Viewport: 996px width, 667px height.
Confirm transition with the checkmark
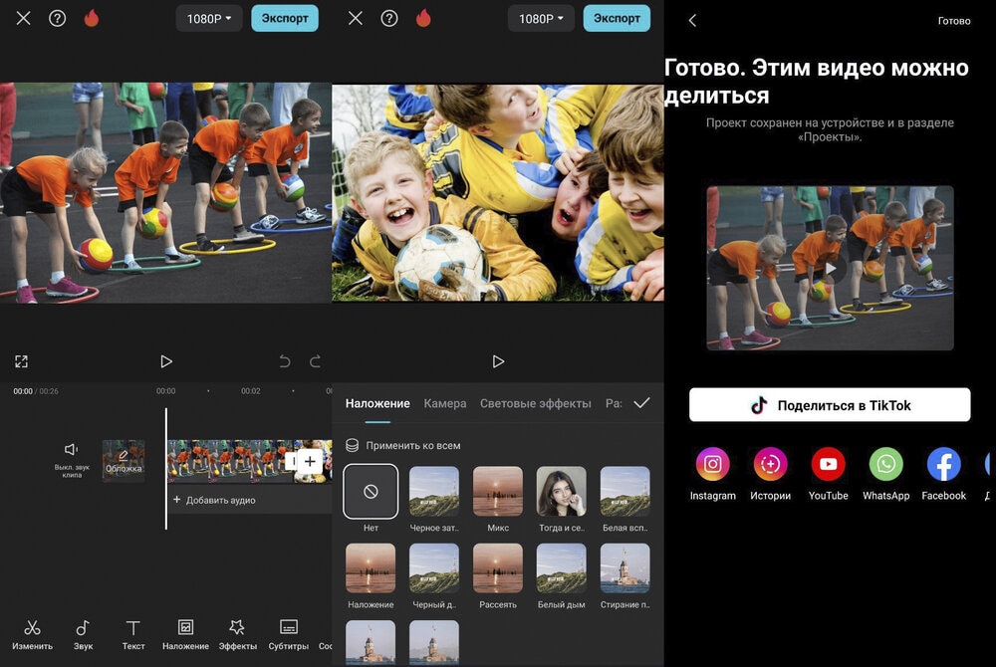pos(641,403)
